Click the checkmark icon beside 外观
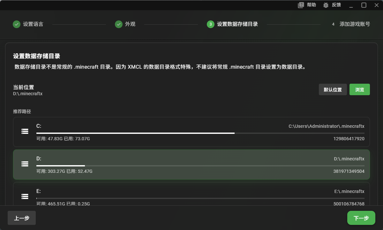This screenshot has width=383, height=230. coord(119,24)
